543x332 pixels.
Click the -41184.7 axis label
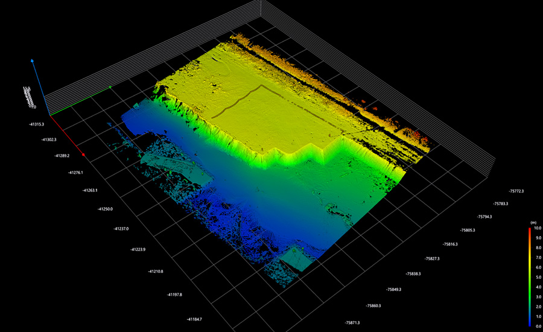pos(194,319)
